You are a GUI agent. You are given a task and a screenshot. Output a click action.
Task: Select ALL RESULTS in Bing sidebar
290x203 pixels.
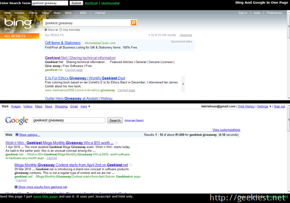click(20, 36)
